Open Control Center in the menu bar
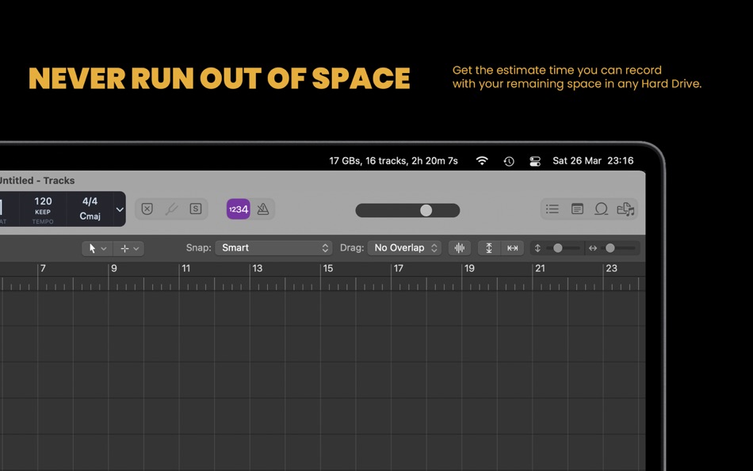This screenshot has width=753, height=471. pyautogui.click(x=535, y=162)
